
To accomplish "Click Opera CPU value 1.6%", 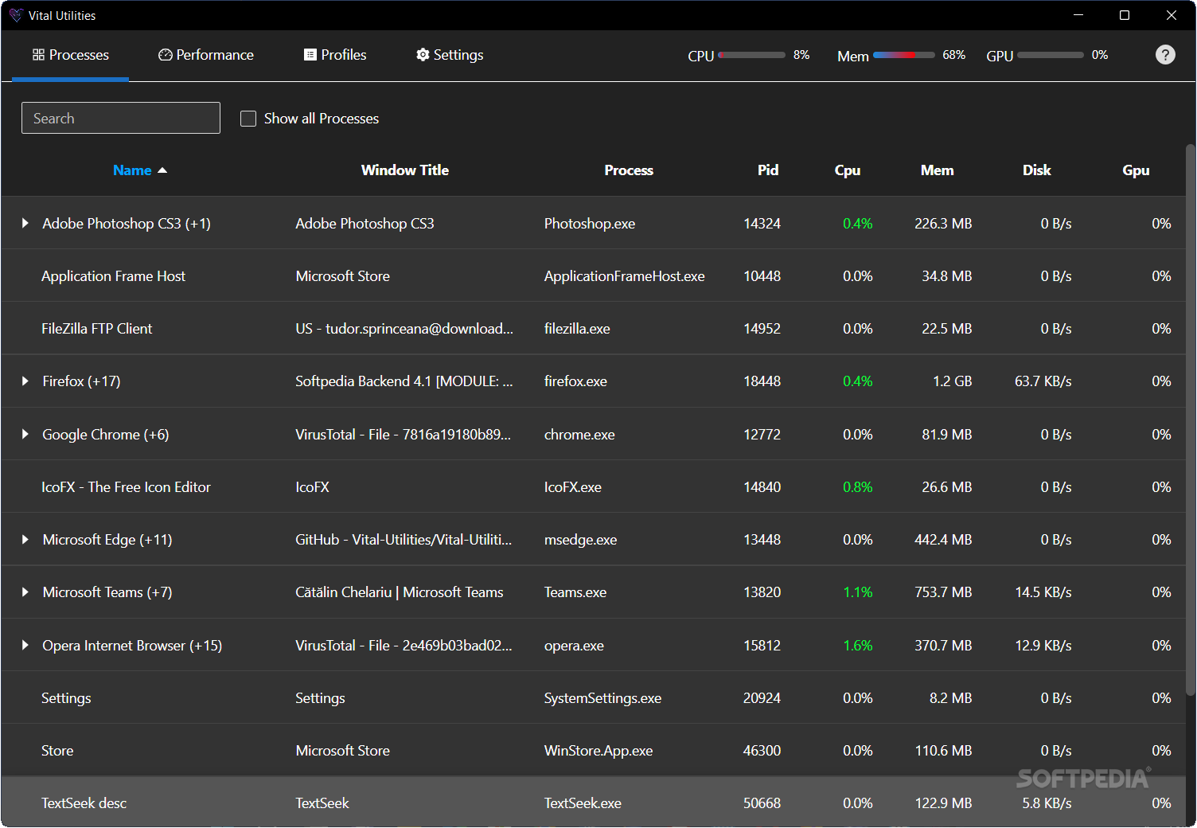I will (x=858, y=646).
